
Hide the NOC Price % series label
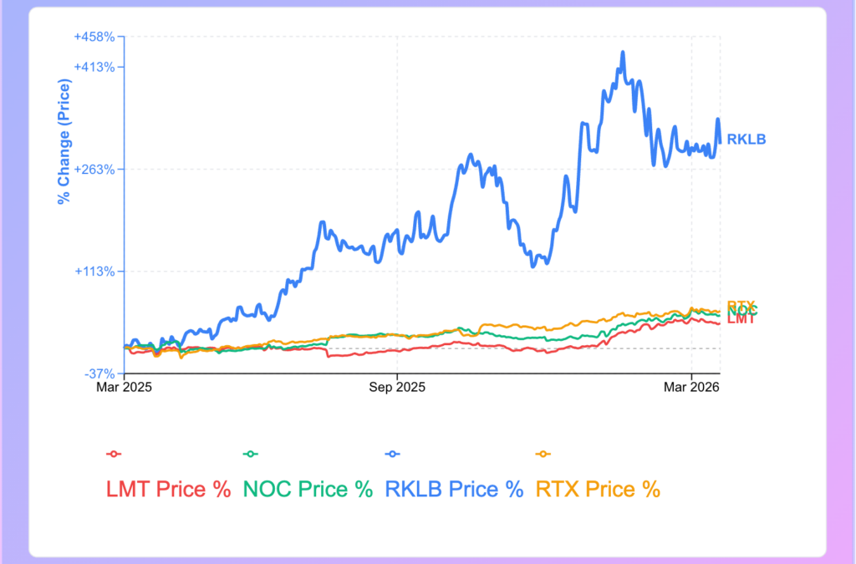[308, 490]
